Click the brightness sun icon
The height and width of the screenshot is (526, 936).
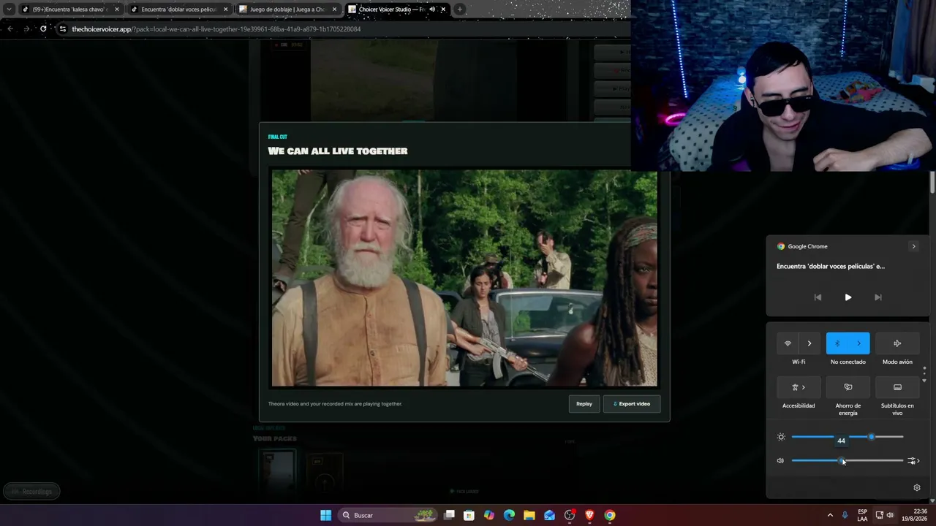pyautogui.click(x=781, y=437)
